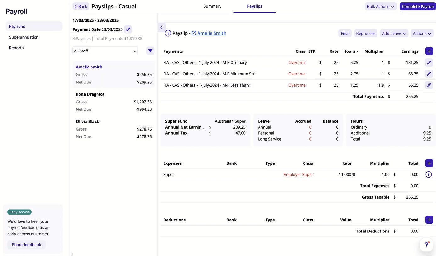The width and height of the screenshot is (436, 256).
Task: Edit the M-F Ordinary payment row
Action: click(x=429, y=62)
